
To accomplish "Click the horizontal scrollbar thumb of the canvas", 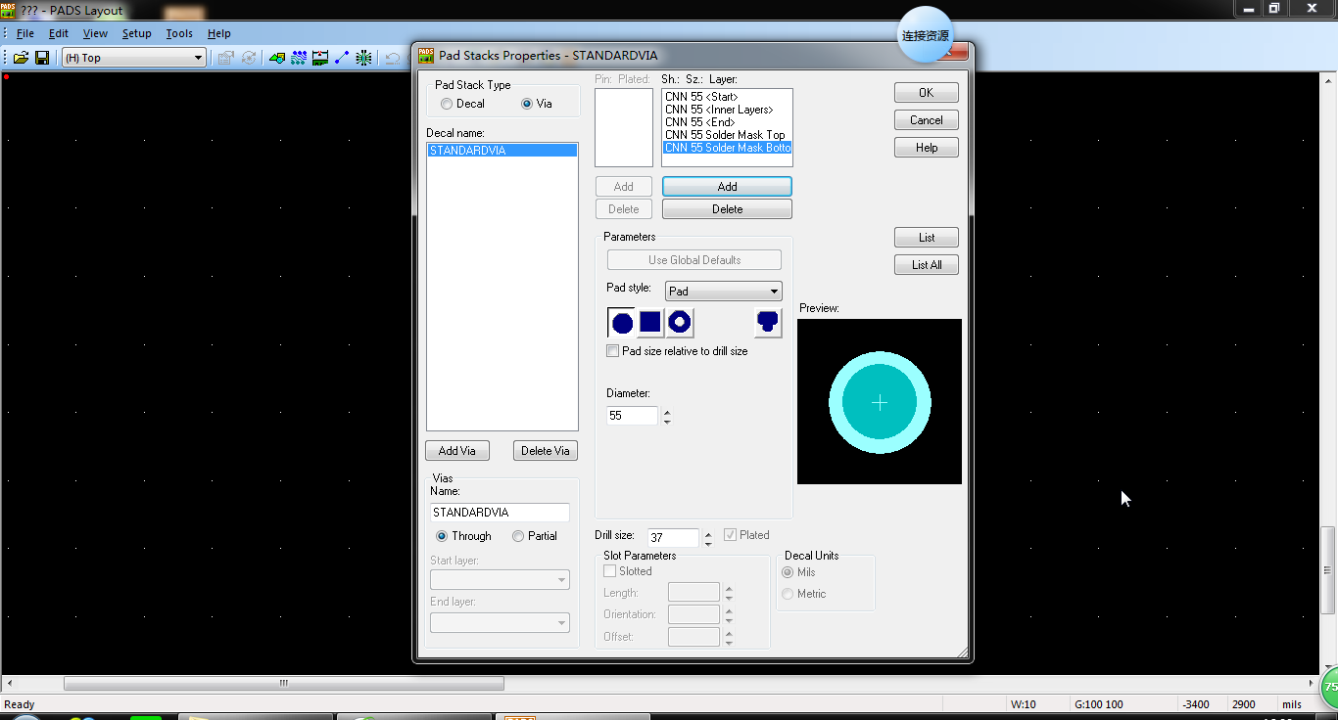I will click(x=284, y=684).
